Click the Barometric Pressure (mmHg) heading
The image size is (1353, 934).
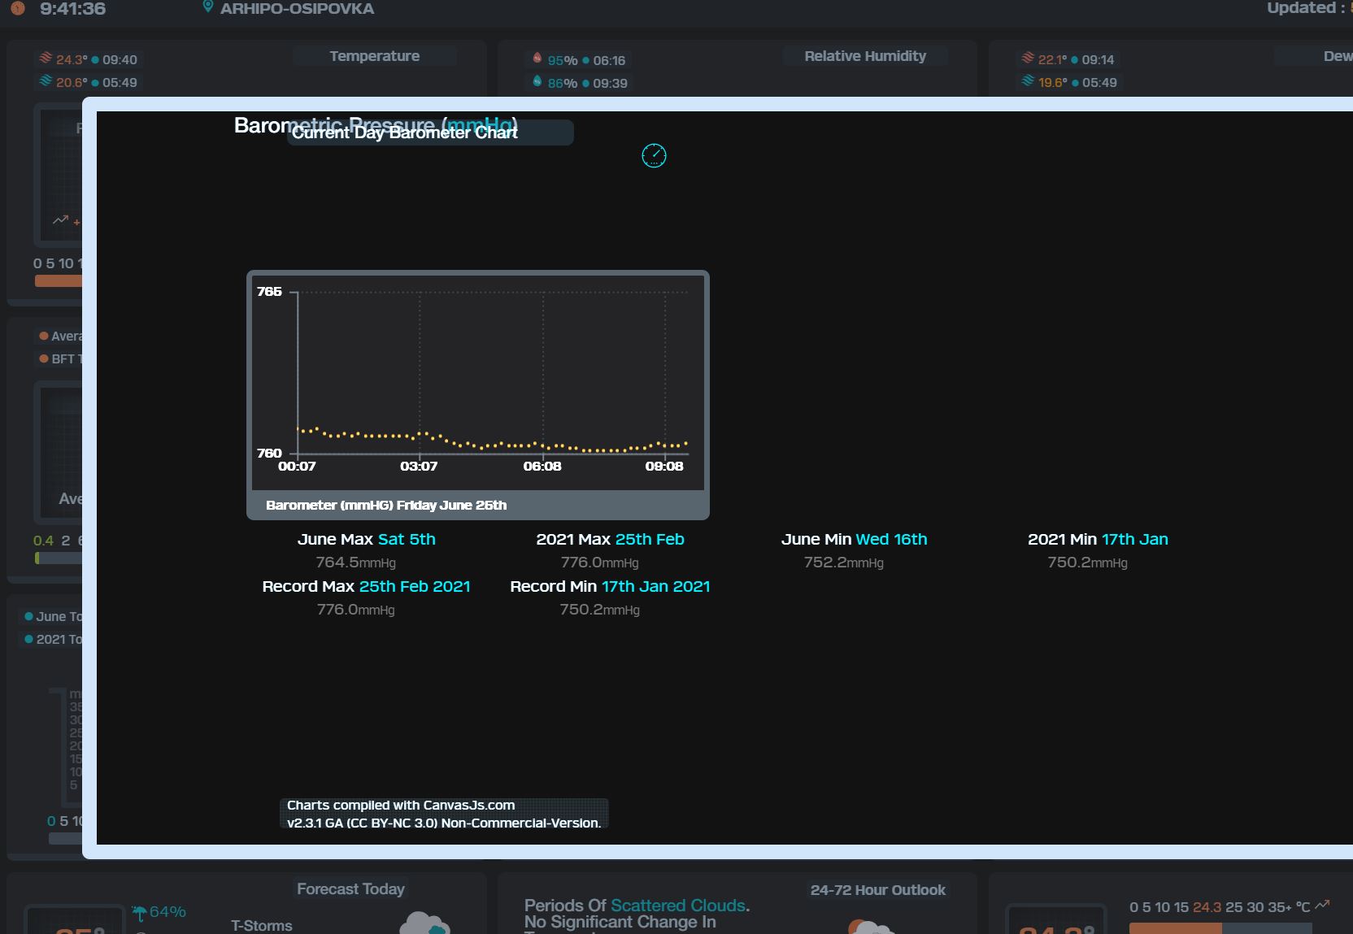(x=376, y=126)
